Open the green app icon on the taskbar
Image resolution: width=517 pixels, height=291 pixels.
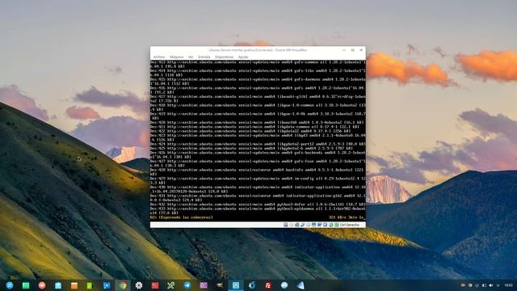[x=26, y=285]
